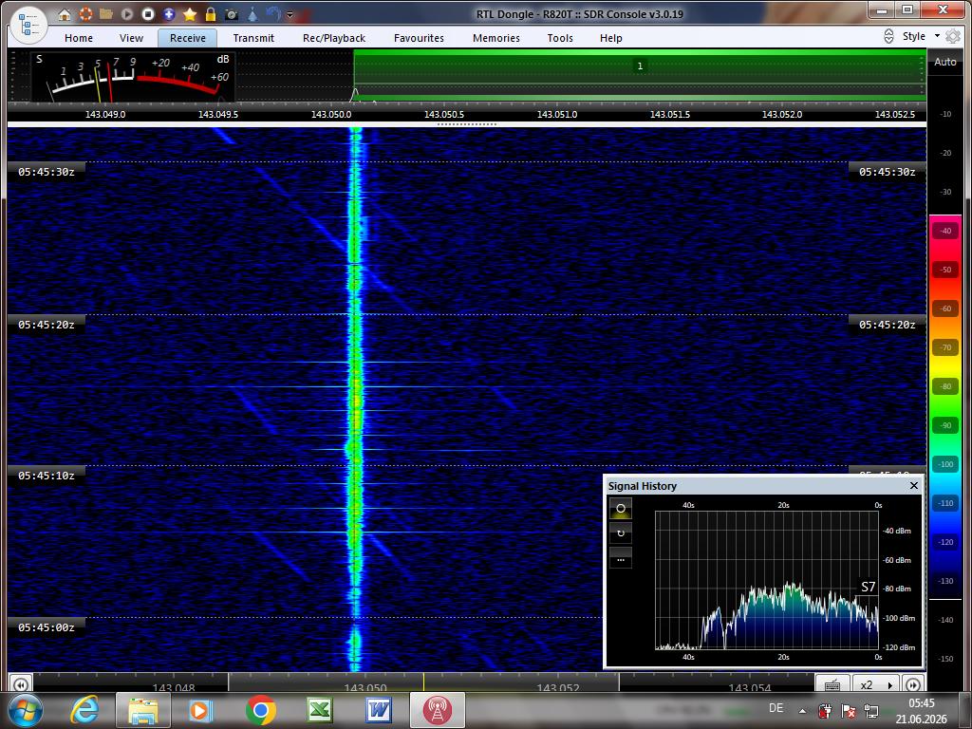Click the network tray icon
972x729 pixels.
pos(871,710)
